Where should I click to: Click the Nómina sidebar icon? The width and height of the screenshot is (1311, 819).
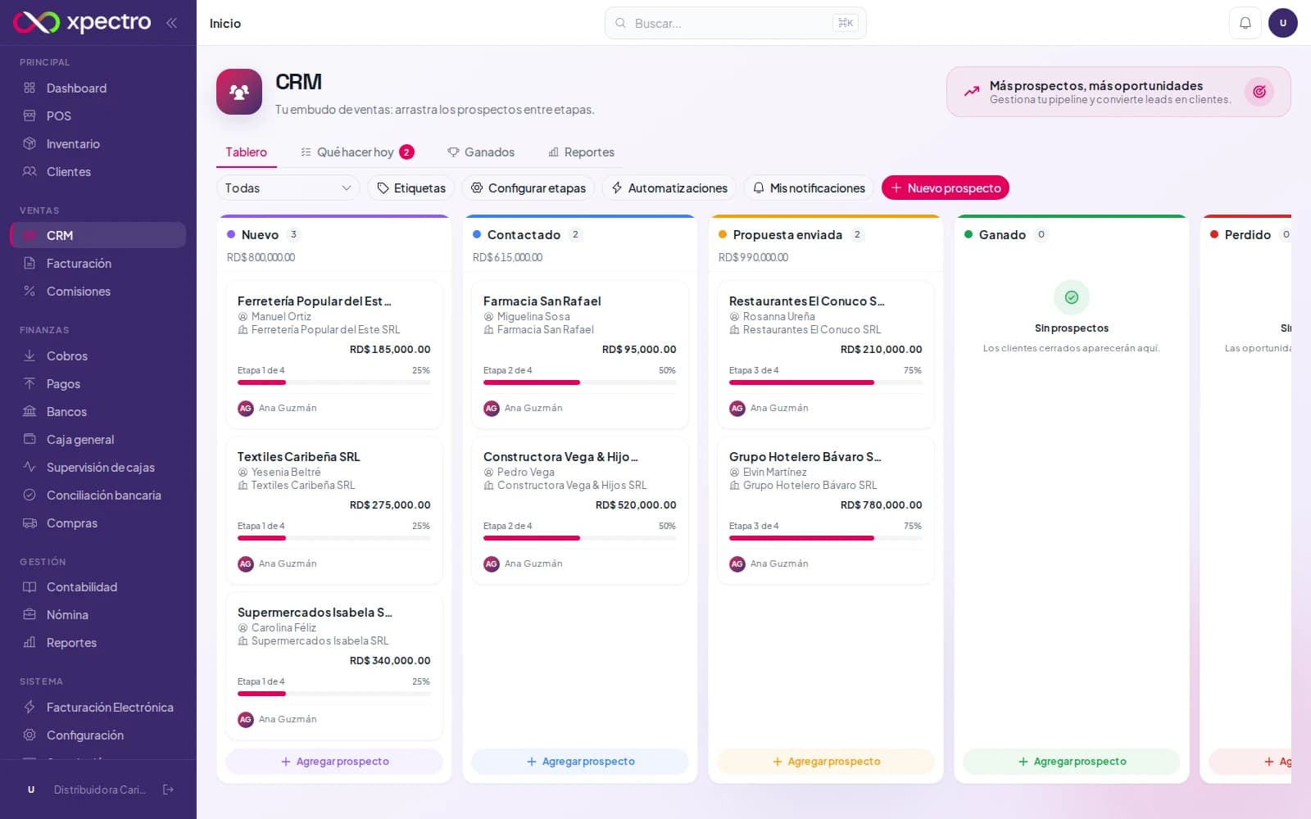29,614
